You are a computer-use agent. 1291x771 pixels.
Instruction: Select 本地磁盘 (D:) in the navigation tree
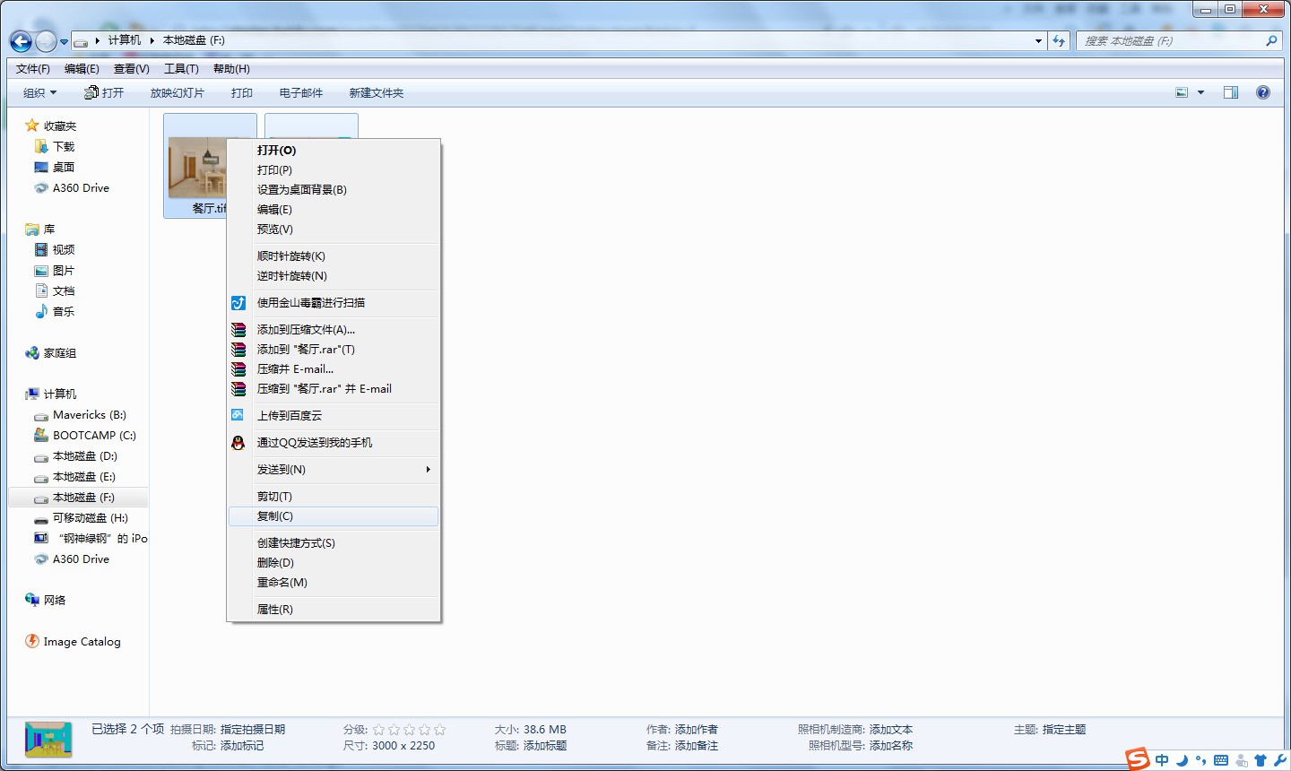85,456
